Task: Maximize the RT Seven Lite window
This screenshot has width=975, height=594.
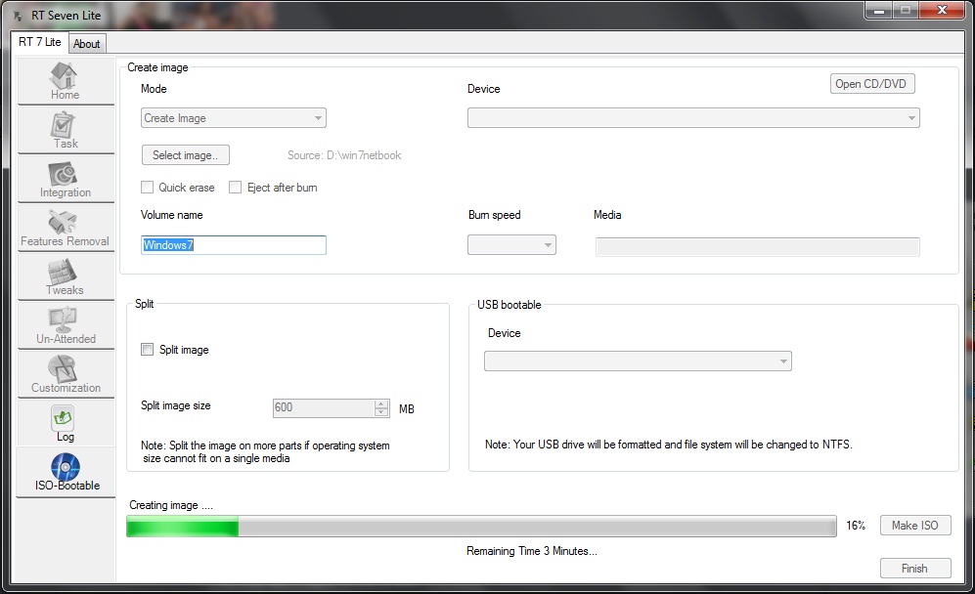Action: click(x=906, y=11)
